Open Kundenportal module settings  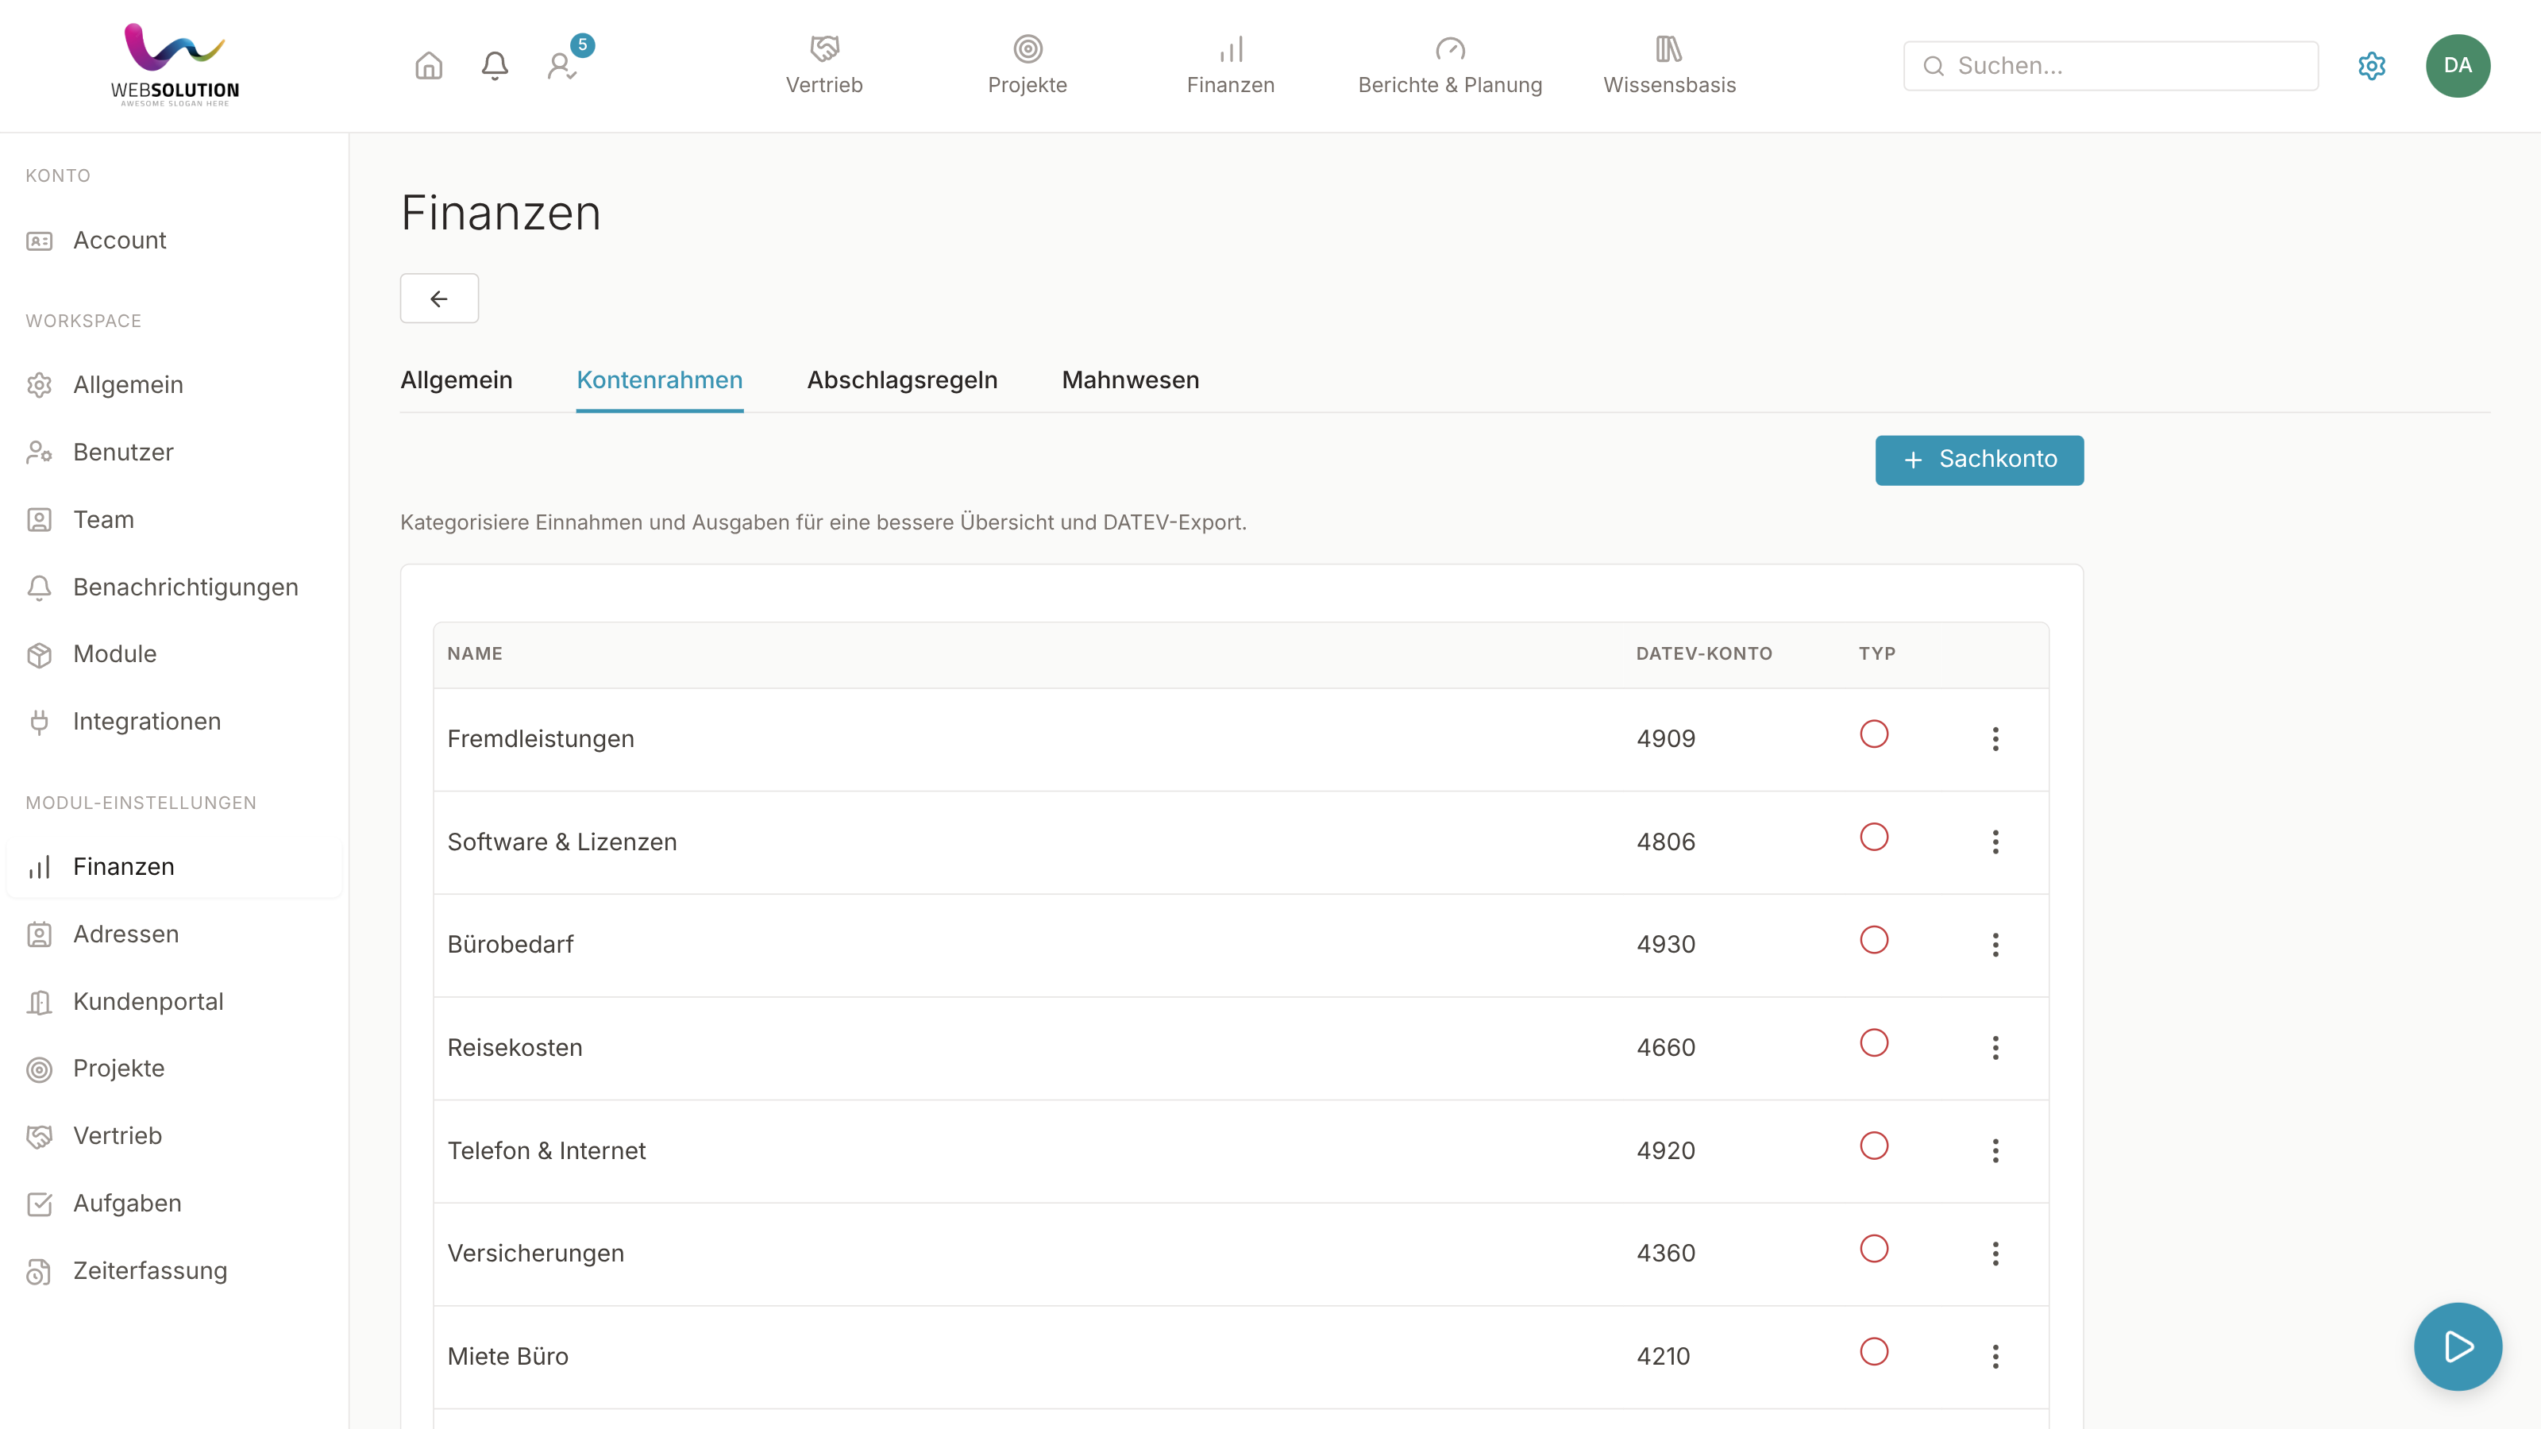(x=175, y=1002)
